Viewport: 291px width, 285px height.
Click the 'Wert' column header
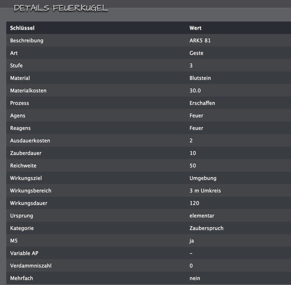click(195, 28)
